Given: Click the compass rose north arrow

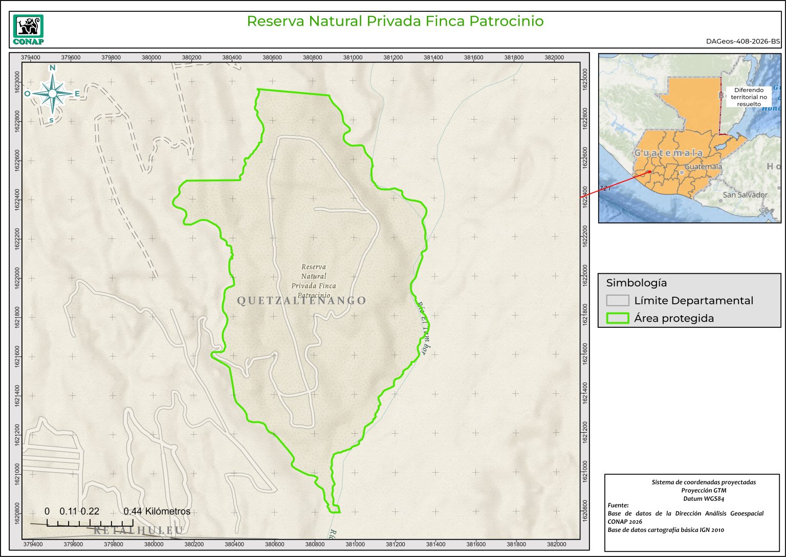Looking at the screenshot, I should point(52,93).
